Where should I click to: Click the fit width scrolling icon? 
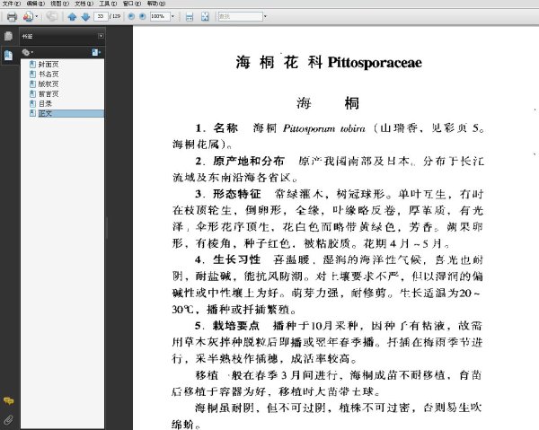[x=190, y=16]
